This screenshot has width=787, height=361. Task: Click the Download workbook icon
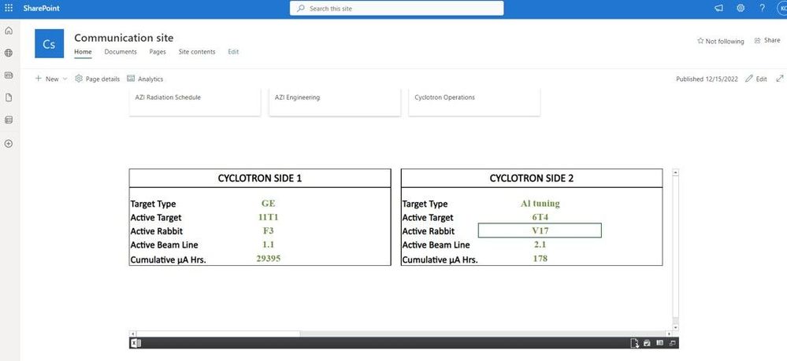[635, 344]
